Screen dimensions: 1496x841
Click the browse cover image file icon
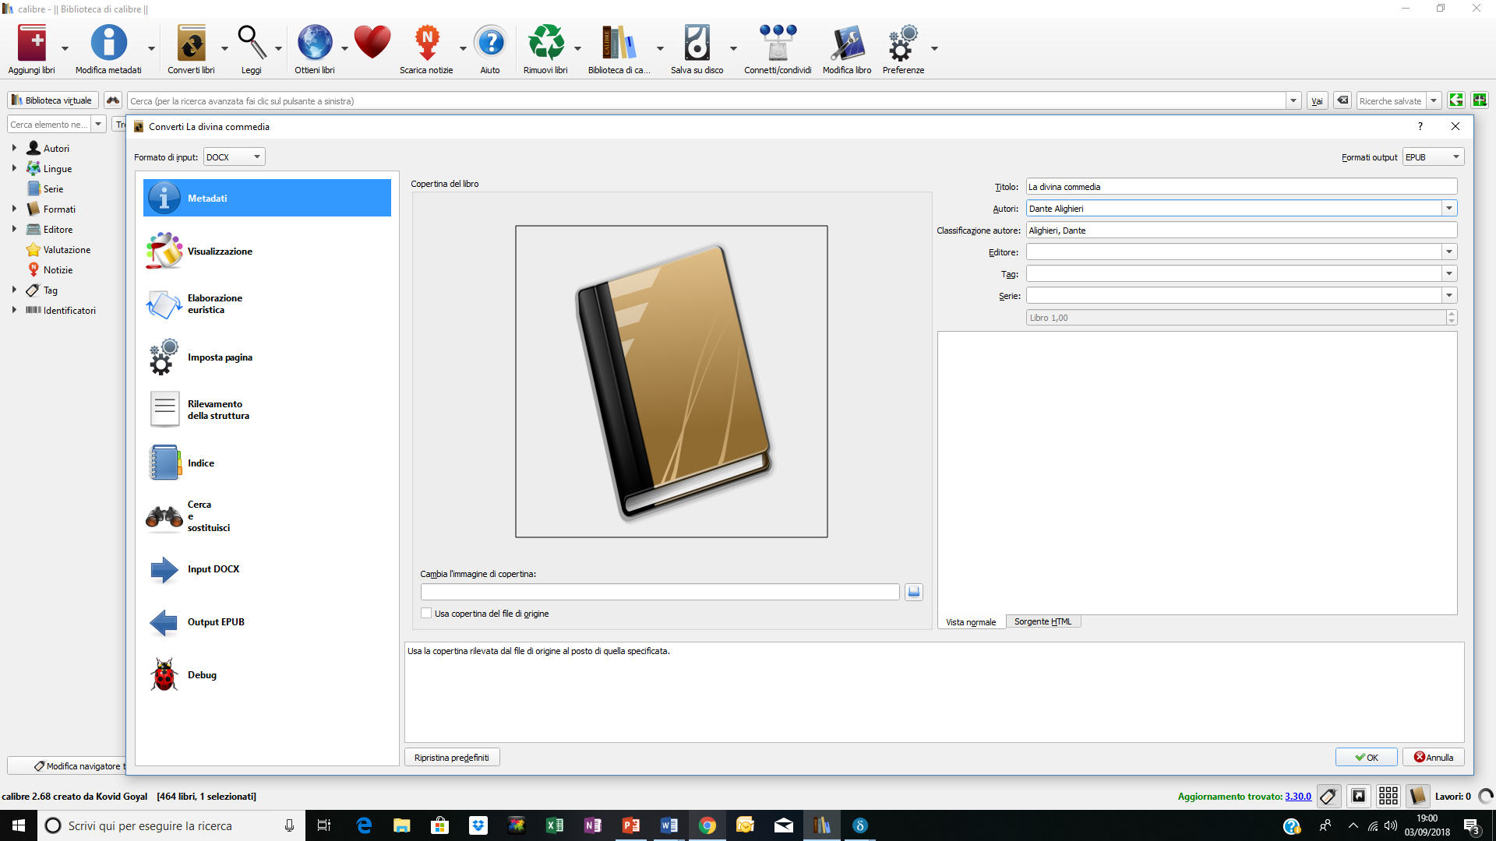point(914,592)
